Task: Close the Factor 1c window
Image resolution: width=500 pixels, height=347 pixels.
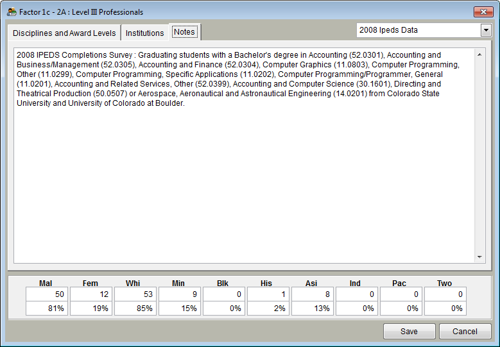Action: (483, 12)
